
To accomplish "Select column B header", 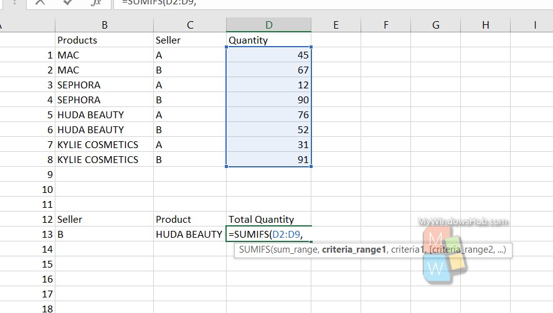I will [105, 25].
